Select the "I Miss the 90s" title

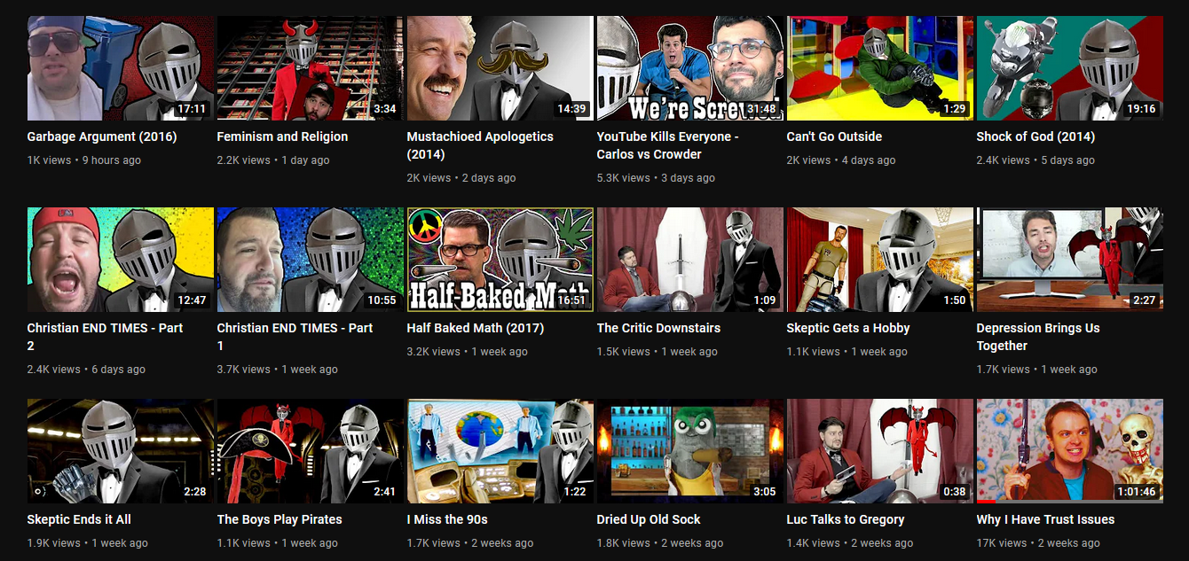point(447,519)
